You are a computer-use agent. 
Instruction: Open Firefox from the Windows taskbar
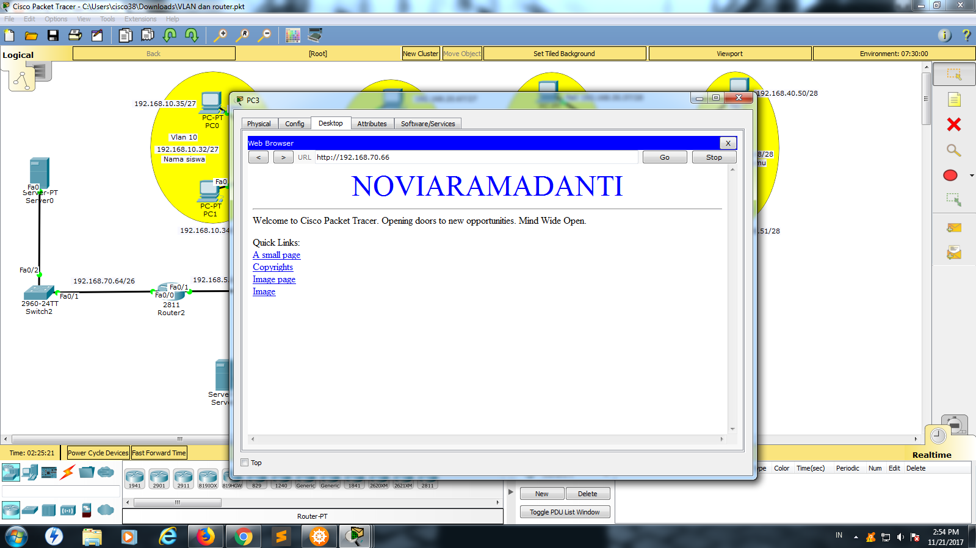pyautogui.click(x=206, y=536)
